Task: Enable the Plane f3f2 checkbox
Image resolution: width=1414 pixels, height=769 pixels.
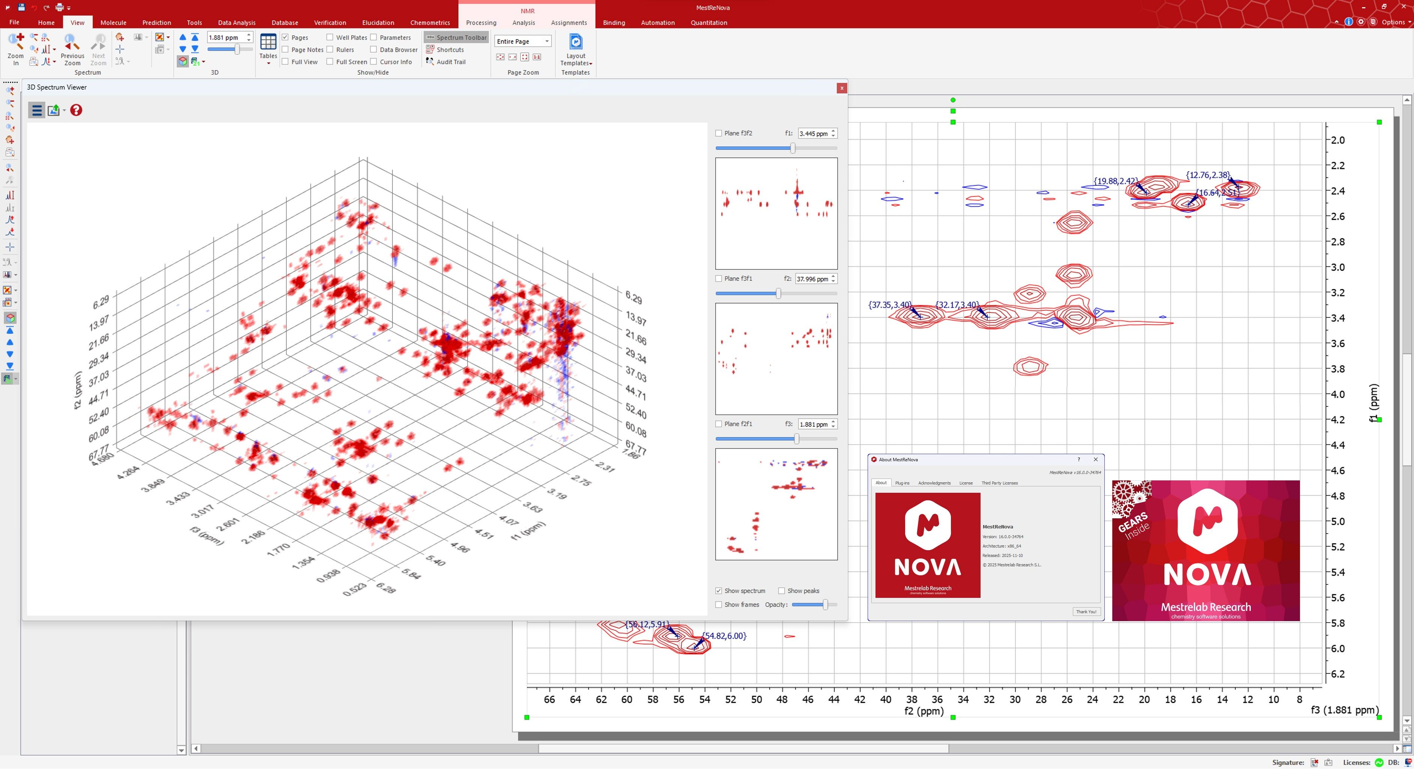Action: [719, 133]
